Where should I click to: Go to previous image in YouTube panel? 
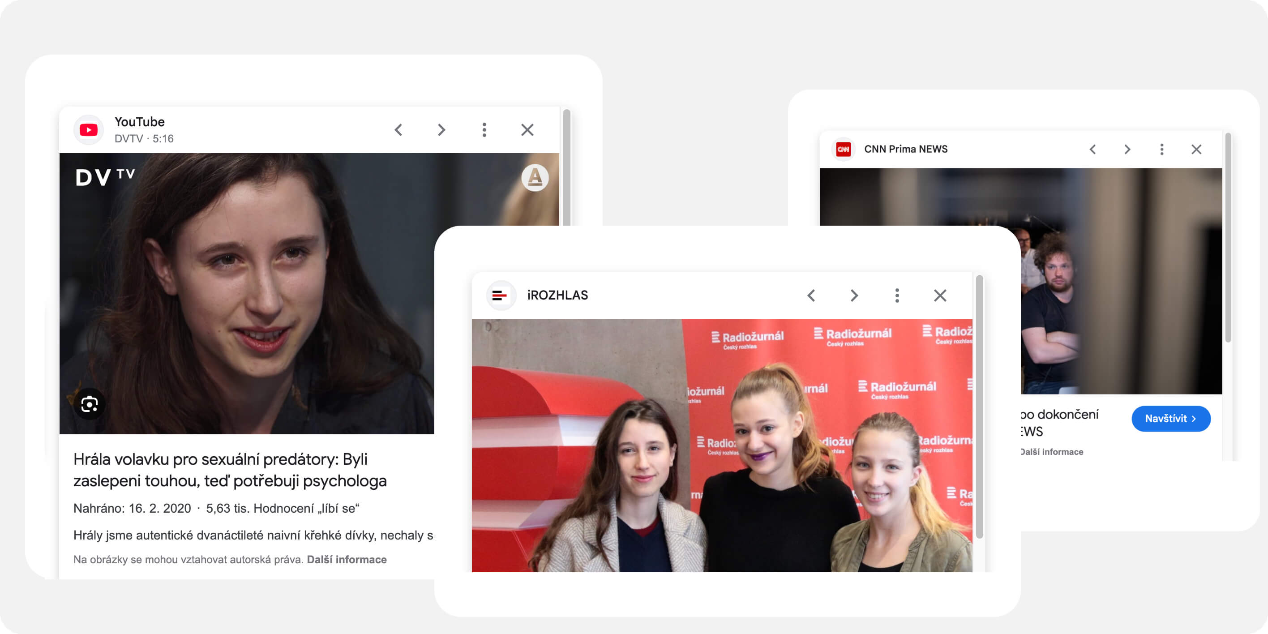click(x=398, y=130)
